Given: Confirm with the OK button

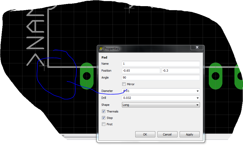Looking at the screenshot, I should pos(145,134).
